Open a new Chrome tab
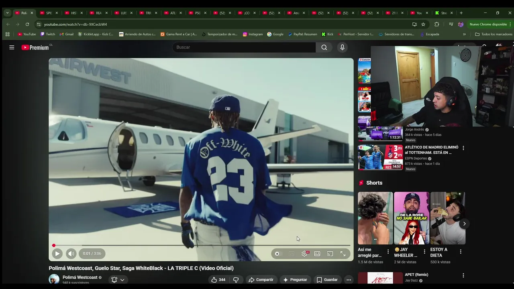This screenshot has height=289, width=514. 461,13
